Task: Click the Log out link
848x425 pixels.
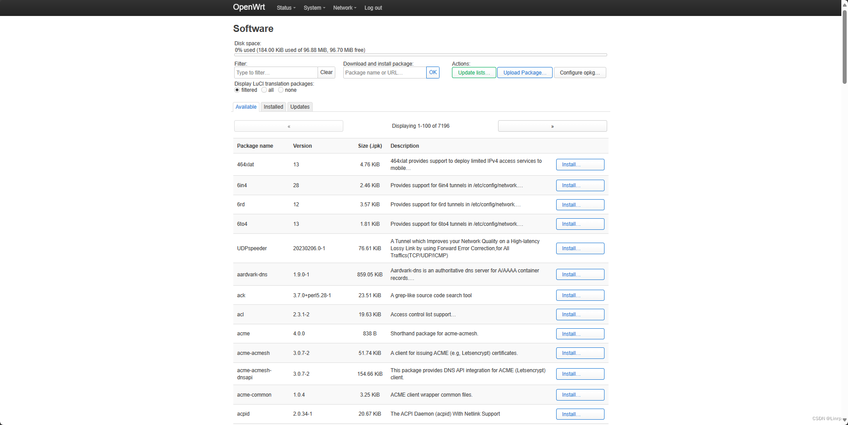Action: coord(373,8)
